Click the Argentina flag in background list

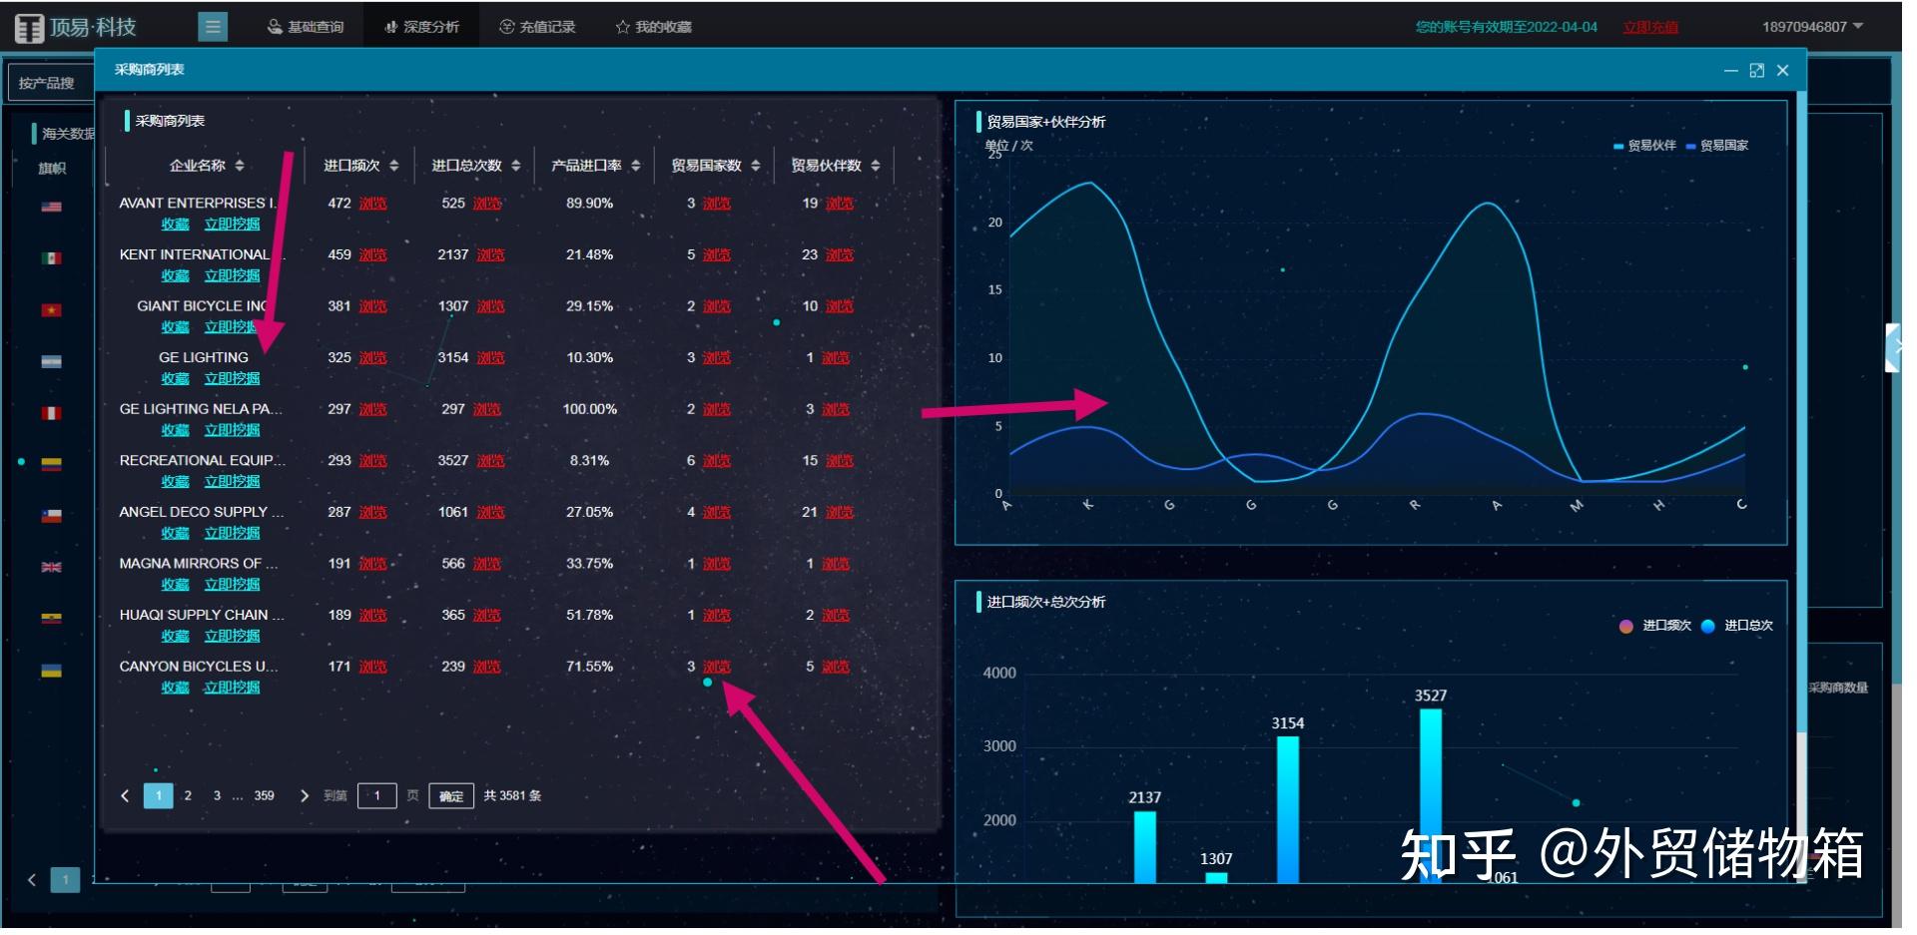pyautogui.click(x=52, y=362)
